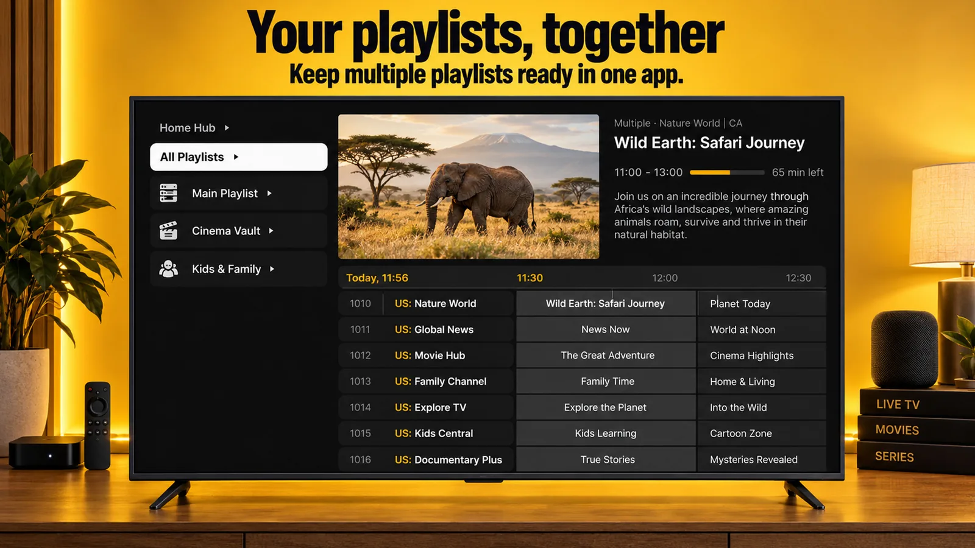Image resolution: width=975 pixels, height=548 pixels.
Task: Open Kids & Family playlist
Action: [x=238, y=269]
